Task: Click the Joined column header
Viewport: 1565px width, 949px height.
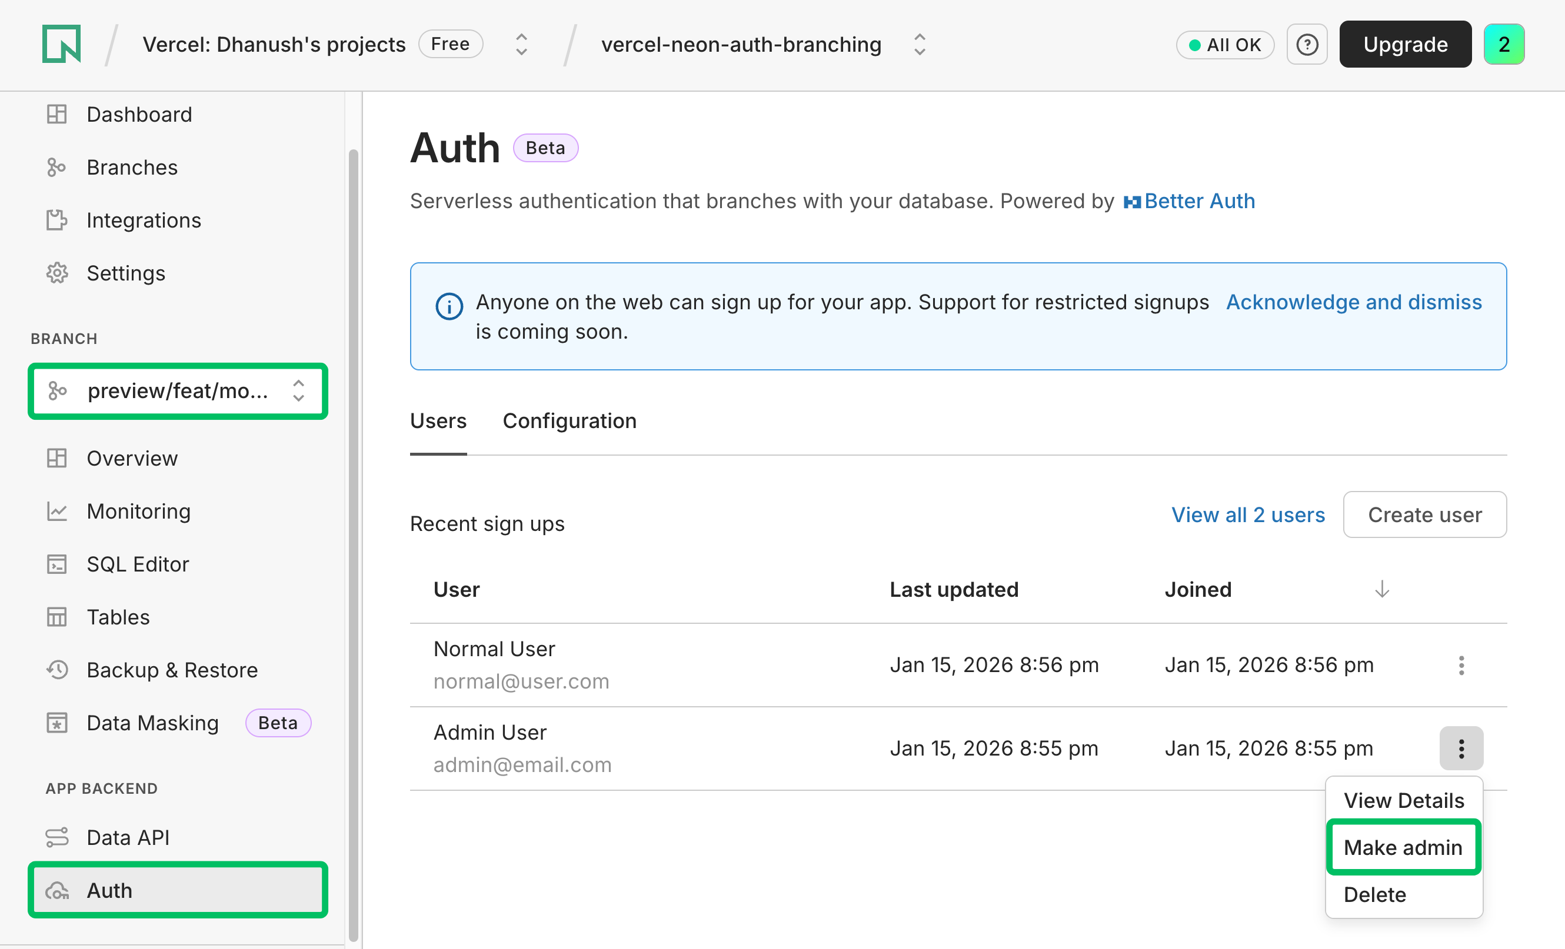Action: [1198, 589]
